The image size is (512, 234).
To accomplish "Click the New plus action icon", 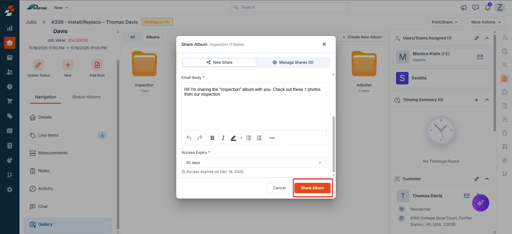I will (68, 65).
